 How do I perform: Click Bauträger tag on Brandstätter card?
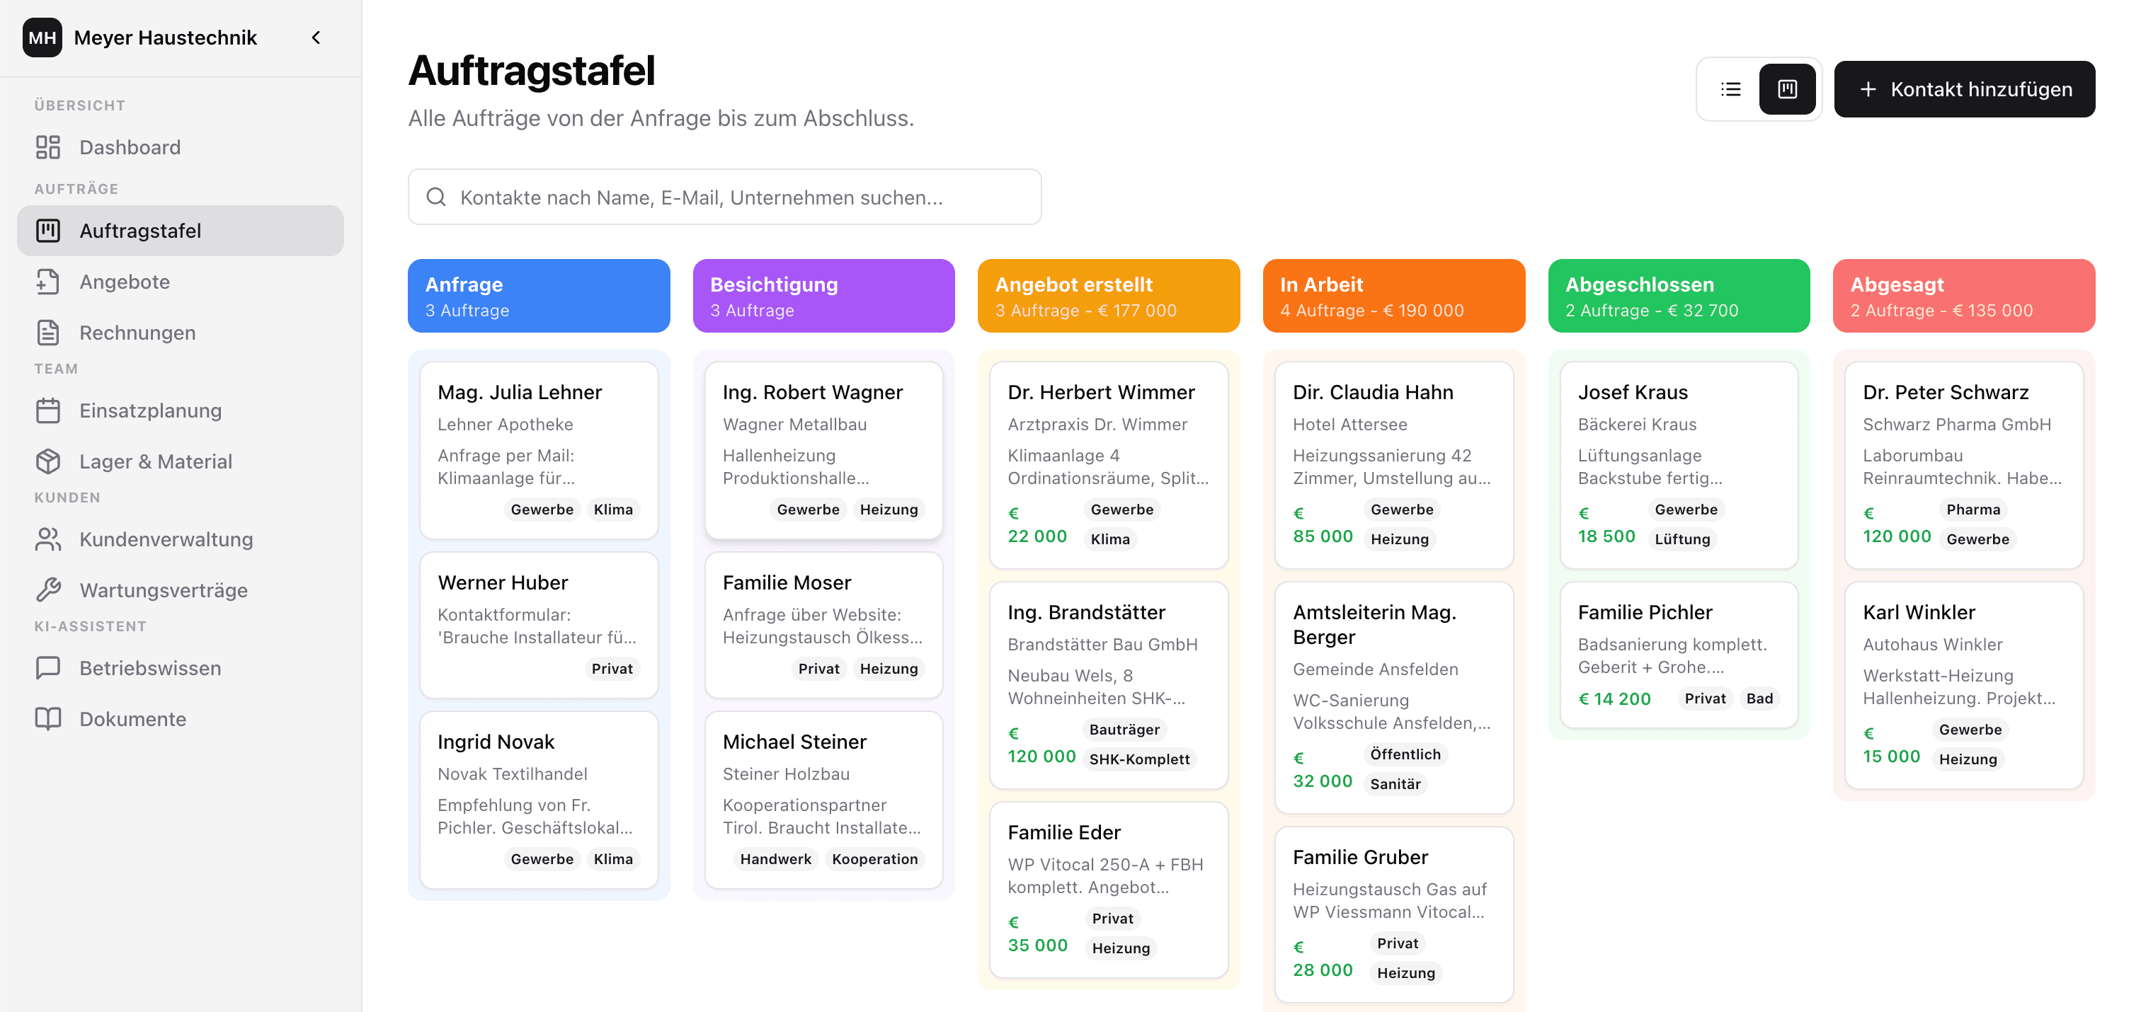point(1124,730)
